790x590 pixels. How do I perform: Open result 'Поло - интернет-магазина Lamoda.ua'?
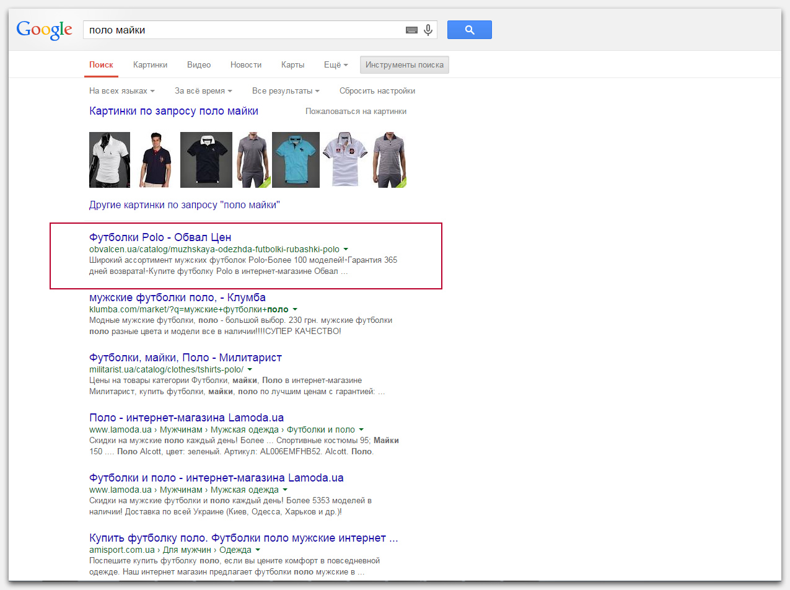tap(187, 418)
